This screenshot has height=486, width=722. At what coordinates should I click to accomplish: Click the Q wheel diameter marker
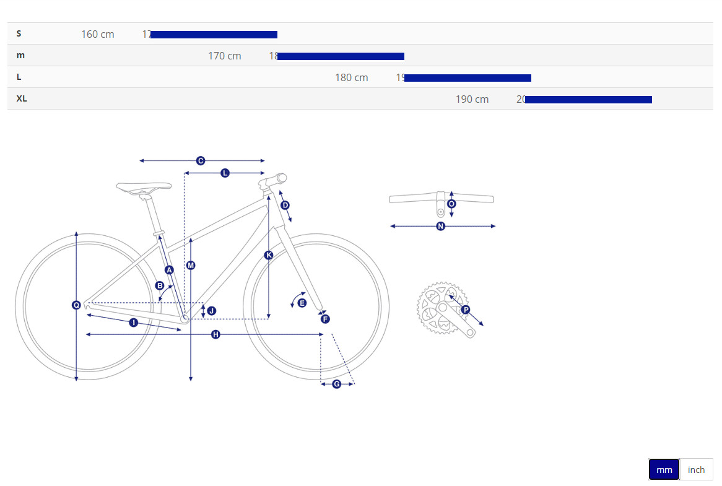tap(76, 305)
